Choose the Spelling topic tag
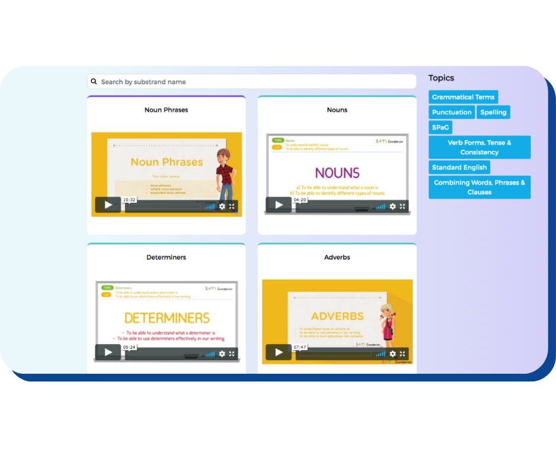Screen dimensions: 556x466 (x=493, y=112)
